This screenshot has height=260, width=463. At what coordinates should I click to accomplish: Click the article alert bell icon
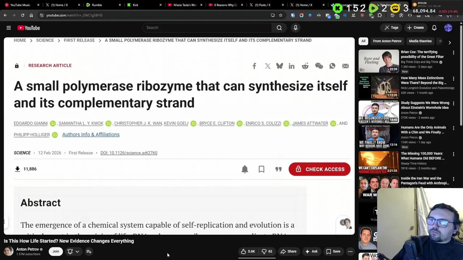click(x=245, y=169)
